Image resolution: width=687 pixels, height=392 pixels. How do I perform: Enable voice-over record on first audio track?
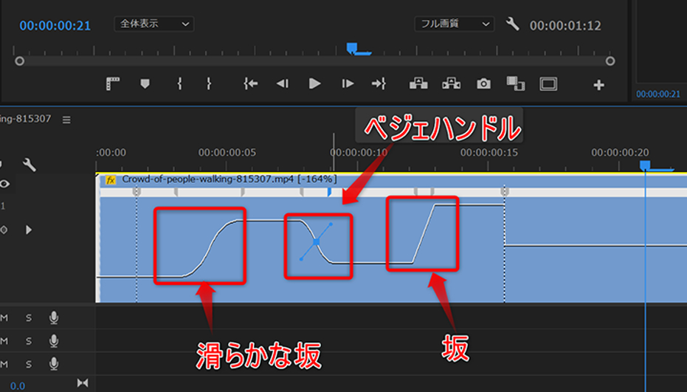click(x=54, y=318)
